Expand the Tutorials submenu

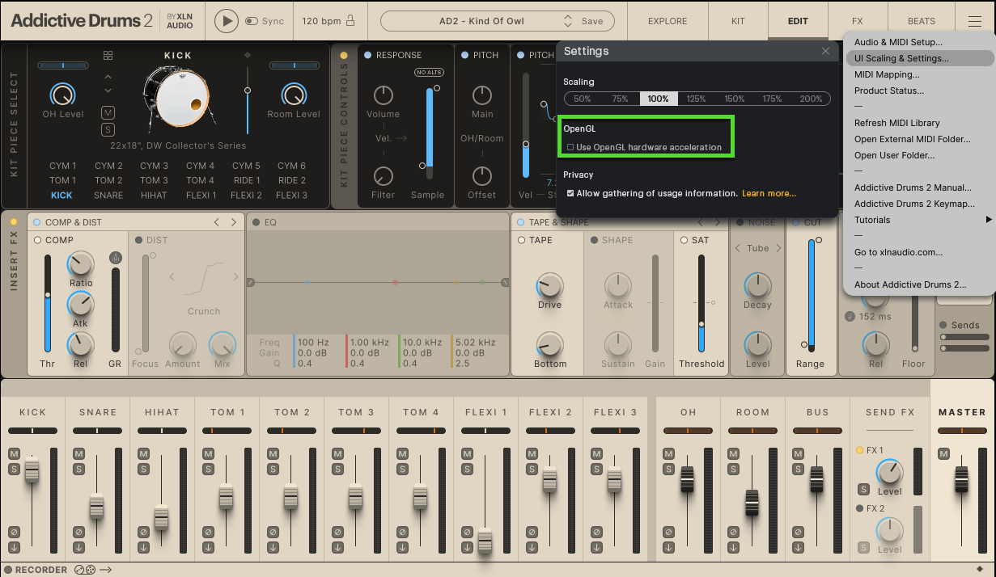click(918, 220)
